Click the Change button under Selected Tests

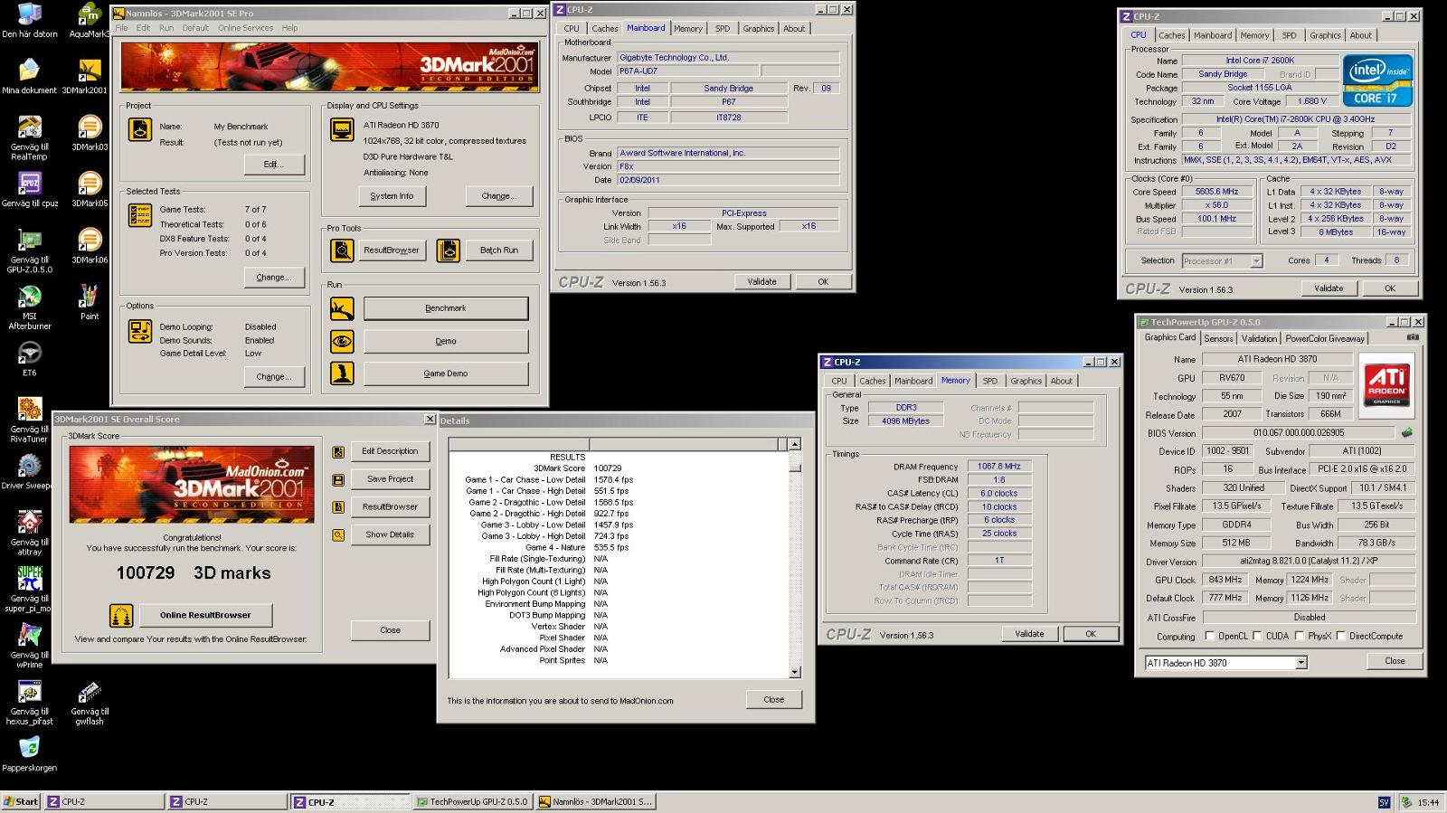click(274, 278)
